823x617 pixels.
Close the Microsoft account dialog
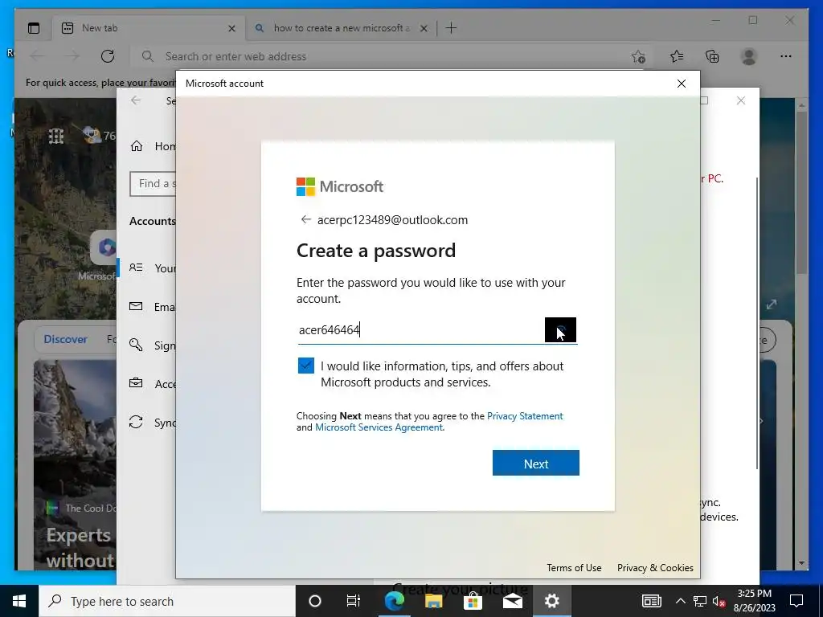click(x=682, y=84)
